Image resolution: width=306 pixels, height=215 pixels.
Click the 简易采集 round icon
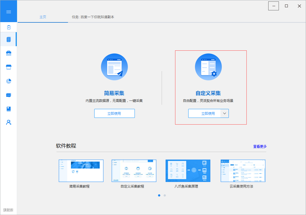[114, 67]
